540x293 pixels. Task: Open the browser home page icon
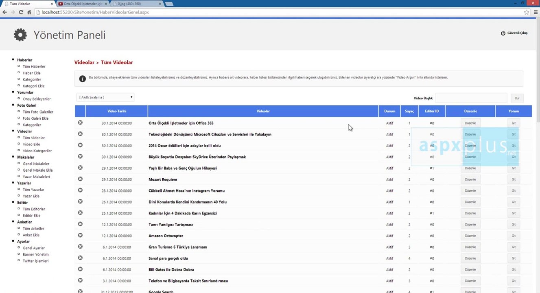(29, 12)
